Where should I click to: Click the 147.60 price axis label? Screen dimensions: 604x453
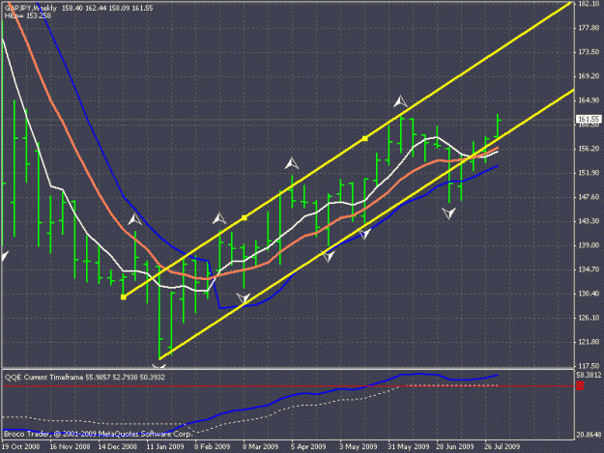(589, 197)
